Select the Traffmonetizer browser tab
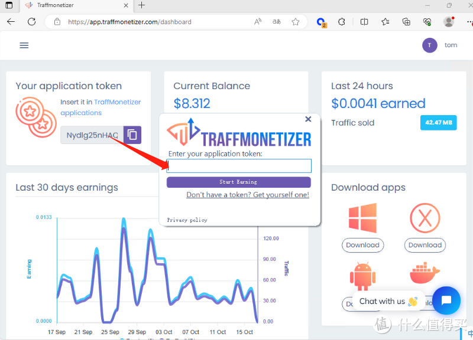The height and width of the screenshot is (340, 473). (x=71, y=5)
